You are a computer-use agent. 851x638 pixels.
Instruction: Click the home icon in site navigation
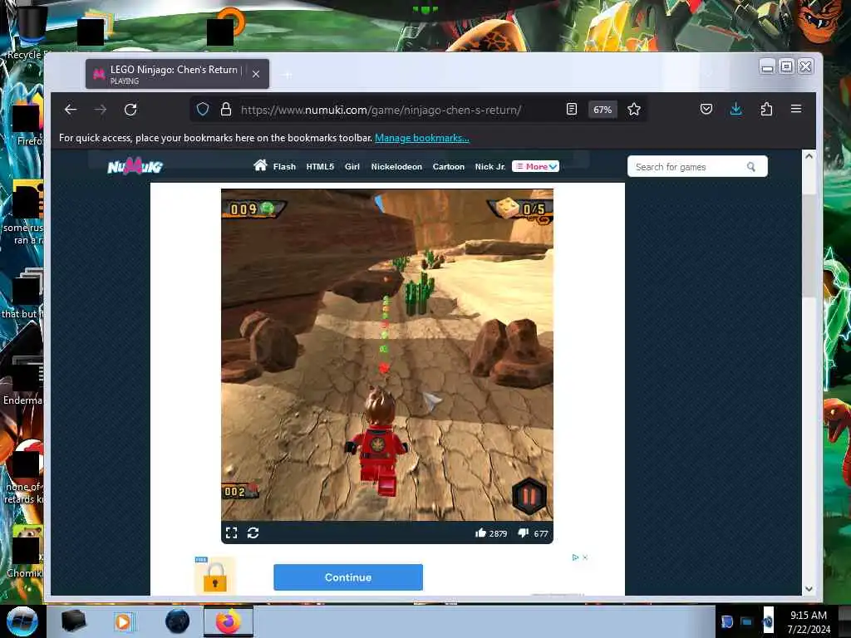tap(260, 165)
